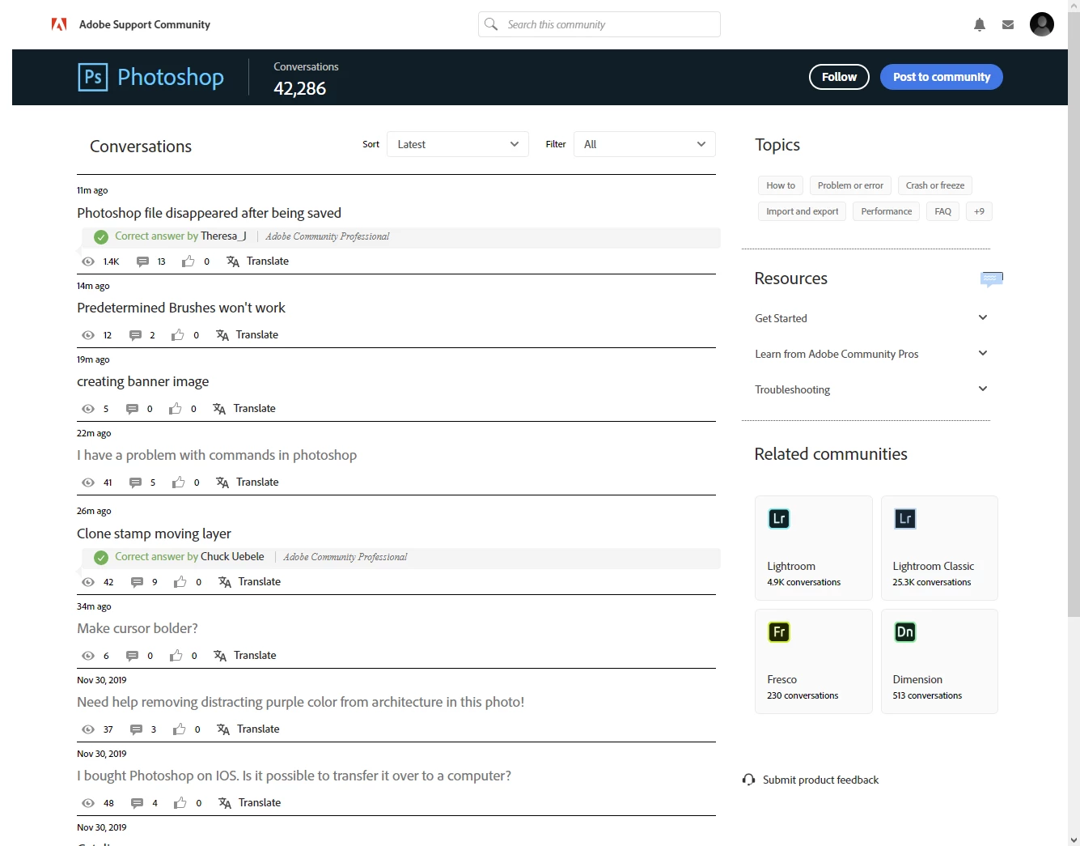Click replies icon on 'Clone stamp moving layer'
The width and height of the screenshot is (1080, 846).
(x=137, y=582)
